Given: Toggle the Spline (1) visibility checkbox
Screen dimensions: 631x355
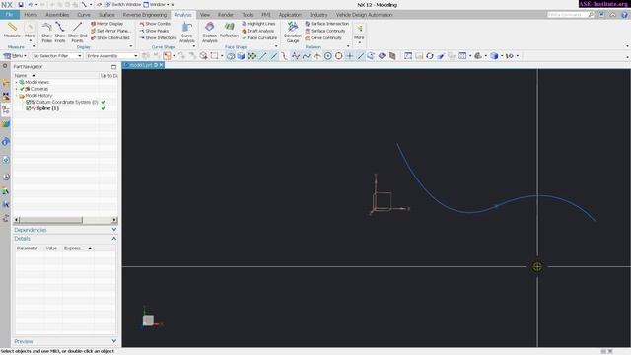Looking at the screenshot, I should pos(29,108).
